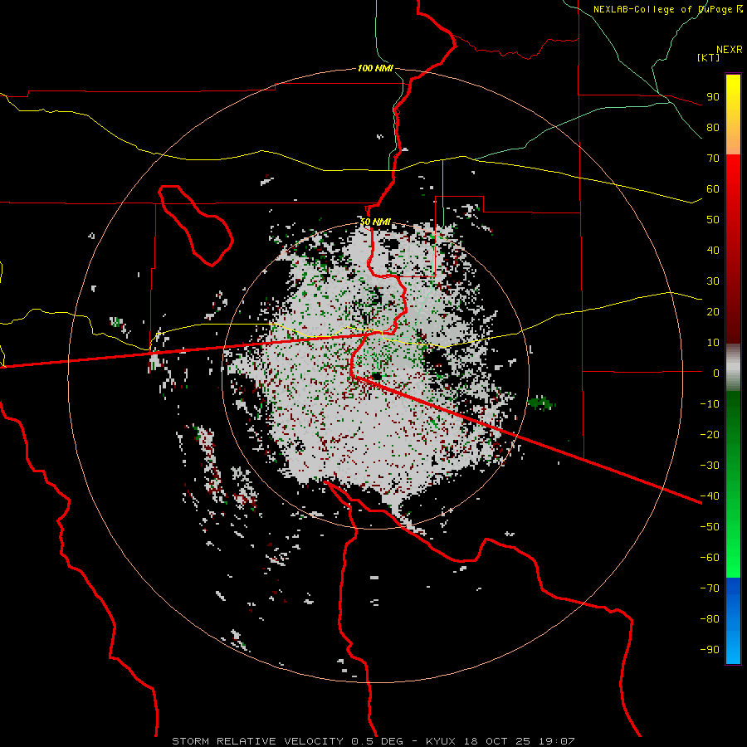This screenshot has height=747, width=747.
Task: Click the NEXR label above the scale
Action: tap(730, 50)
